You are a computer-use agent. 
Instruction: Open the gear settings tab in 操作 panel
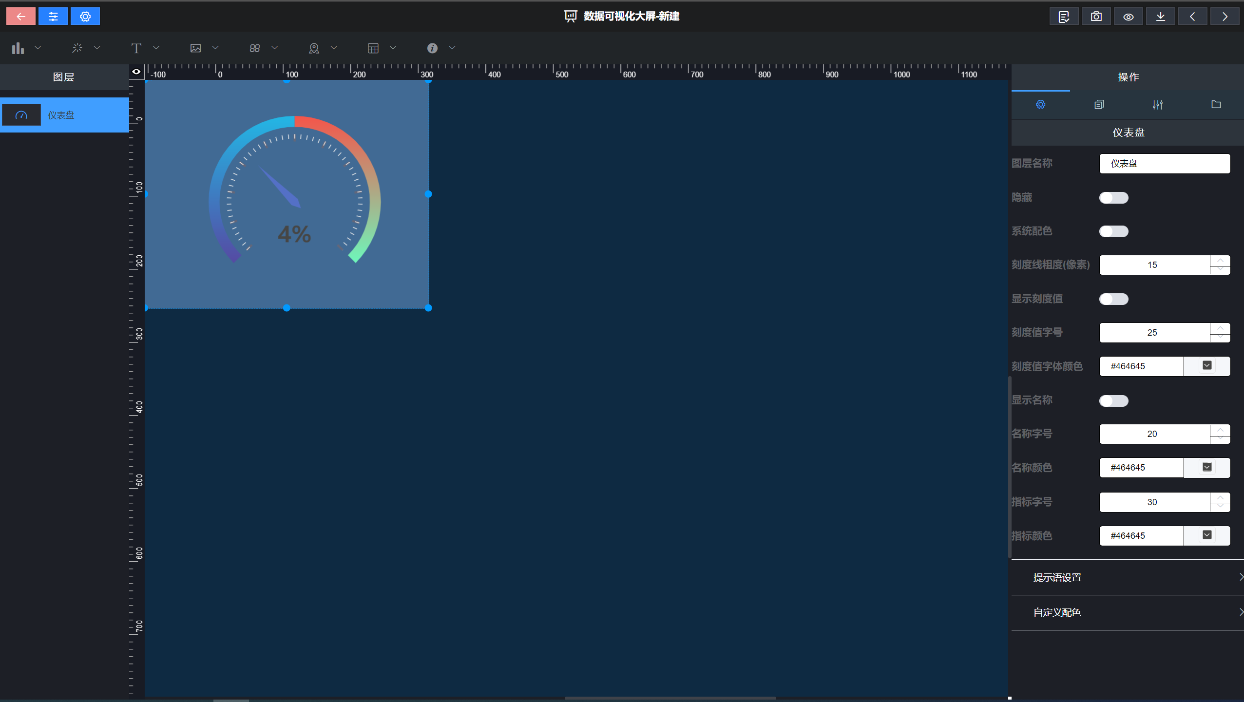tap(1041, 104)
